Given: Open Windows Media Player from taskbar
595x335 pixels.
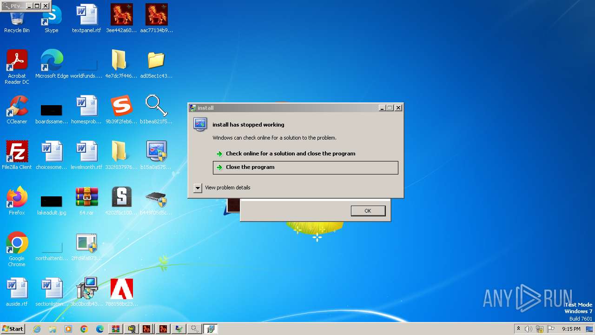Looking at the screenshot, I should pos(68,329).
